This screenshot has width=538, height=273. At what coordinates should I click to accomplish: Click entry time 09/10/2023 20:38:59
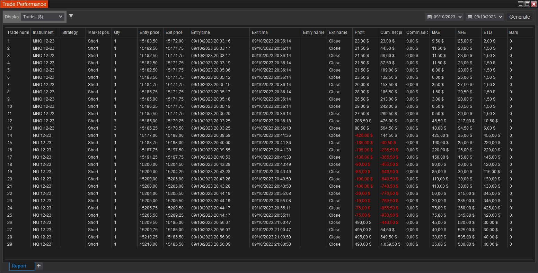click(211, 135)
